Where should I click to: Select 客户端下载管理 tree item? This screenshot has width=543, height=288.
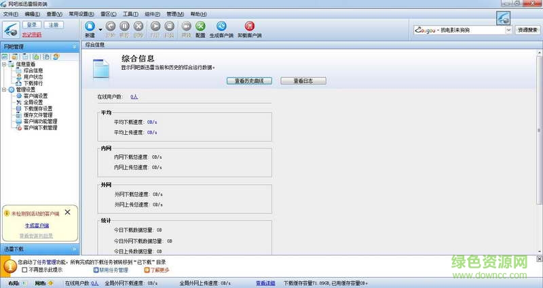click(x=40, y=127)
